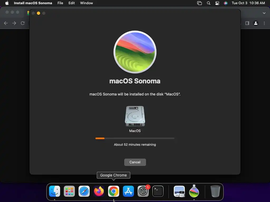Launch Google Chrome from the Dock
This screenshot has width=270, height=202.
tap(114, 191)
